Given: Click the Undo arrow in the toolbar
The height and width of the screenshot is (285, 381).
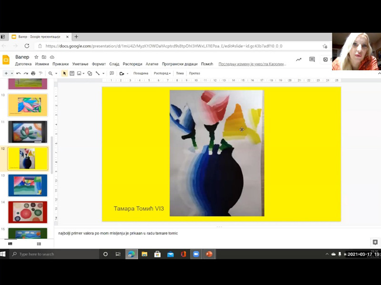Looking at the screenshot, I should 19,73.
